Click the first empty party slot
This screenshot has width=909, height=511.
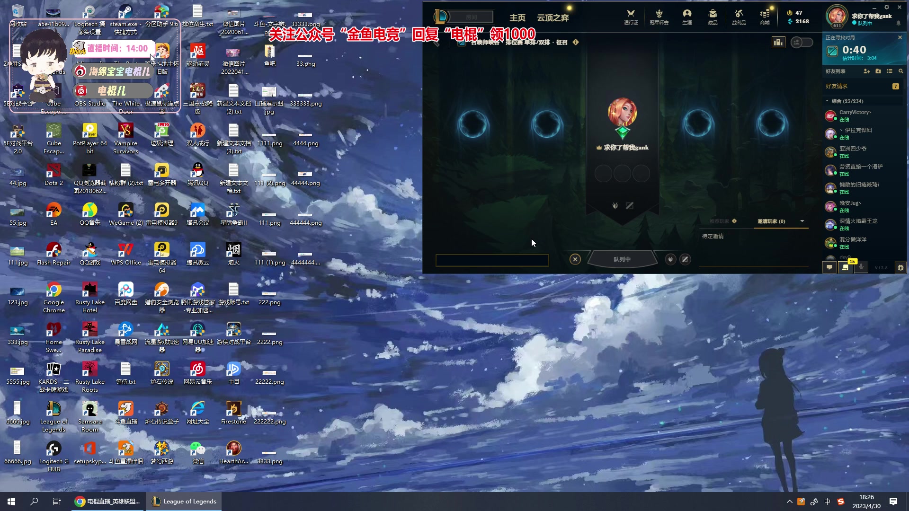point(472,124)
